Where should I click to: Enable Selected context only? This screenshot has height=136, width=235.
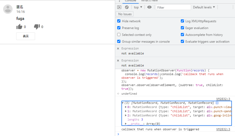[119, 35]
